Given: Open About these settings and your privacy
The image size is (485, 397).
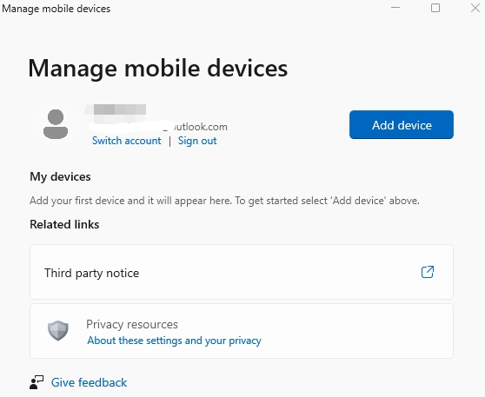Looking at the screenshot, I should pos(174,341).
